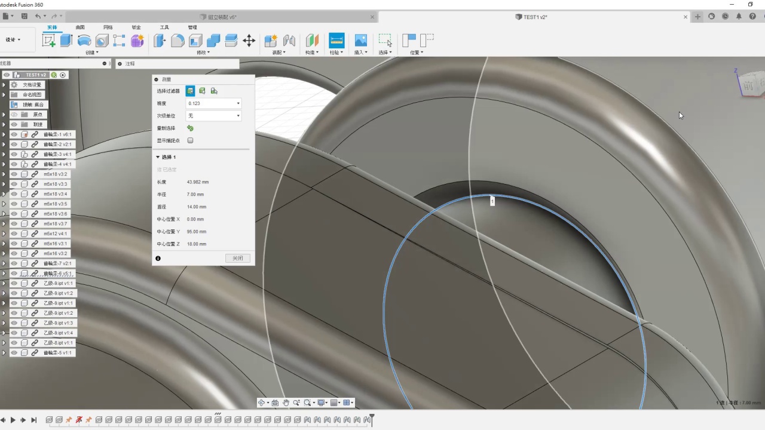Select the Create Sketch tool
765x430 pixels.
(49, 41)
